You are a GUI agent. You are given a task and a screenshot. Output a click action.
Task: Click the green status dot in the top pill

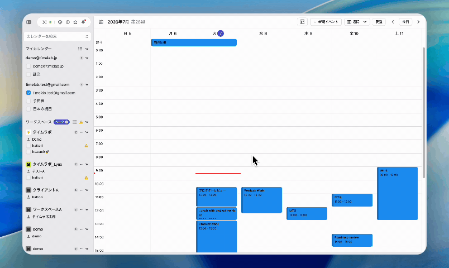[x=50, y=22]
